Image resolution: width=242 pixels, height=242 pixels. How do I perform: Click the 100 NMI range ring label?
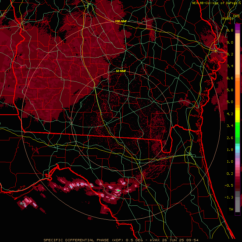coord(121,21)
